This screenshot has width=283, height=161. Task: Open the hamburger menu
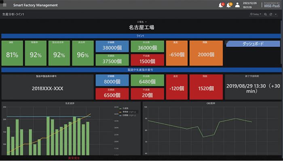4,5
